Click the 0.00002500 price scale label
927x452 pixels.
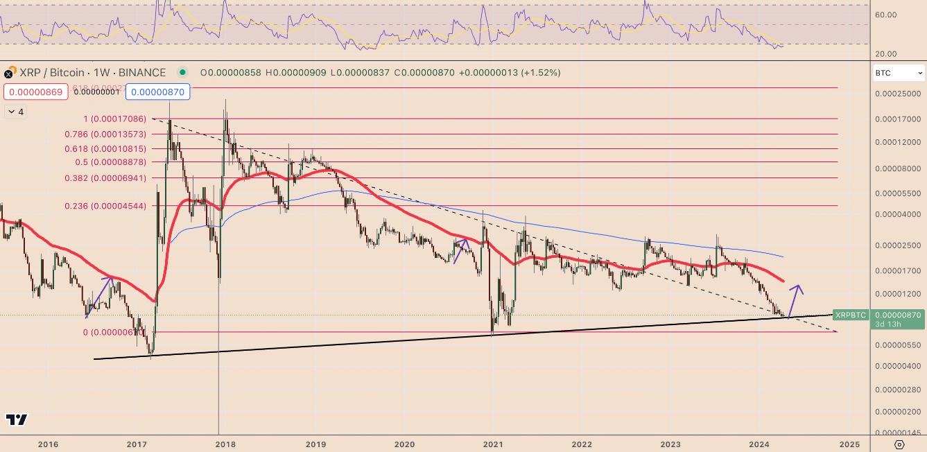pyautogui.click(x=897, y=245)
